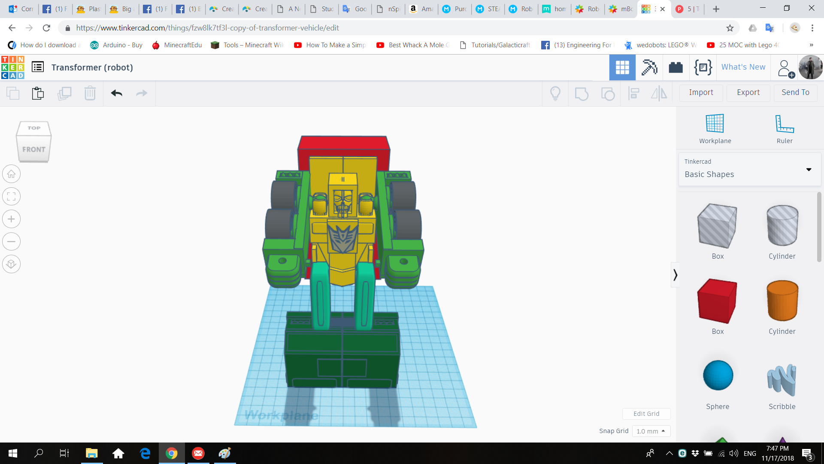The height and width of the screenshot is (464, 824).
Task: Open What's New tab
Action: pyautogui.click(x=743, y=67)
